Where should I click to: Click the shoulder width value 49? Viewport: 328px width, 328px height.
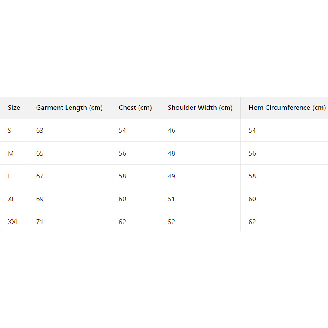[x=171, y=176]
